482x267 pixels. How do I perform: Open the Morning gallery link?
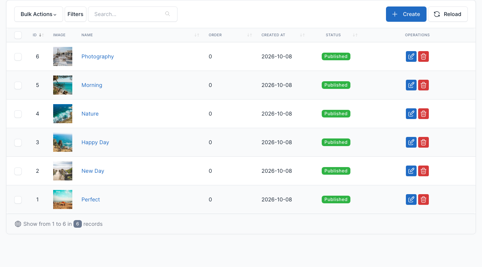tap(92, 85)
